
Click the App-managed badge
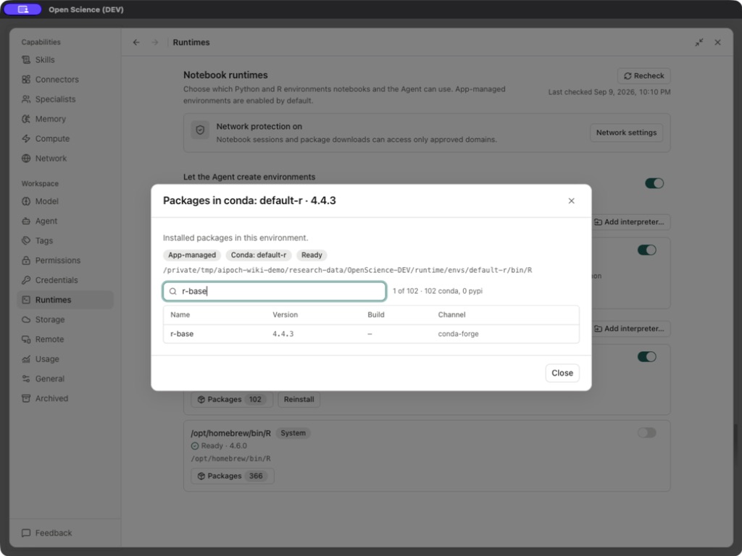192,255
